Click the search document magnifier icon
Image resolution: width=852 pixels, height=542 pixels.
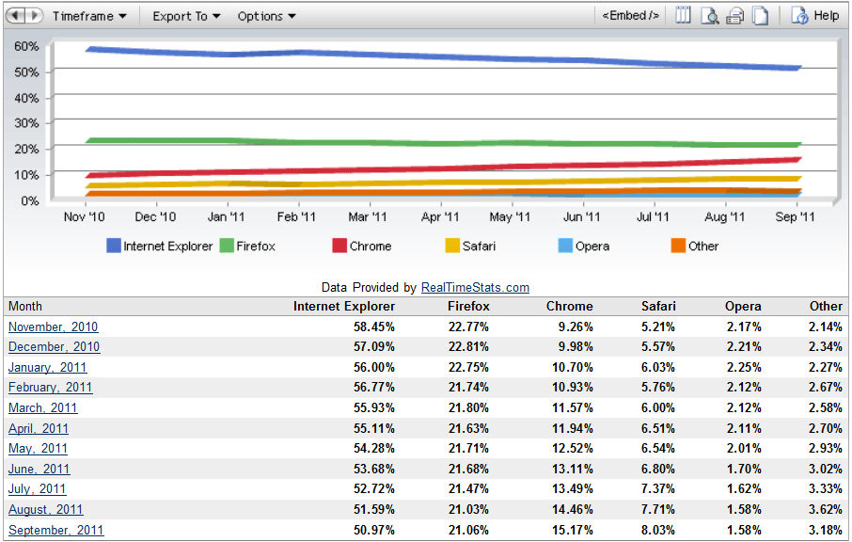[x=710, y=16]
